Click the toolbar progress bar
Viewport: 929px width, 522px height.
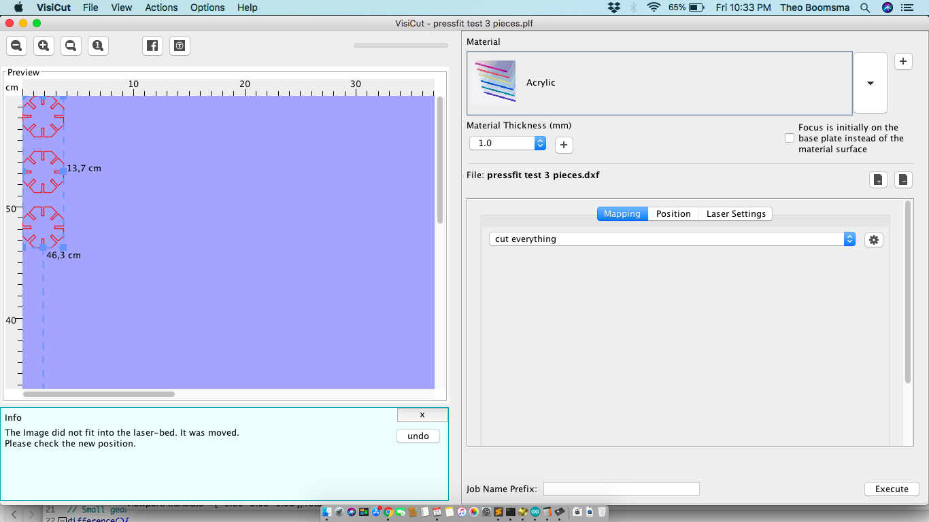point(401,46)
